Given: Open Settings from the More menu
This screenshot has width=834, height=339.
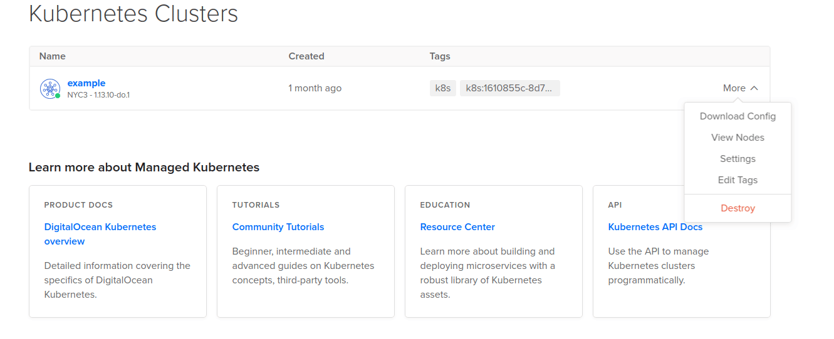Looking at the screenshot, I should (x=738, y=159).
